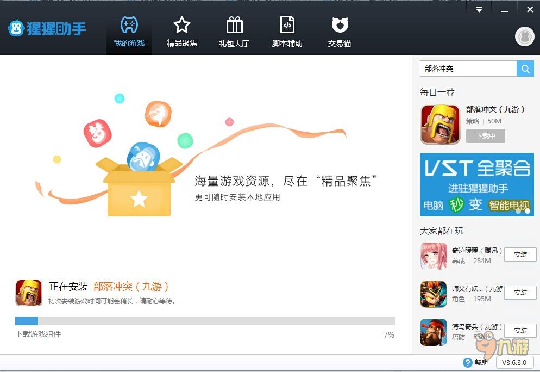Open the 奇迹暖暖 game icon

(434, 256)
